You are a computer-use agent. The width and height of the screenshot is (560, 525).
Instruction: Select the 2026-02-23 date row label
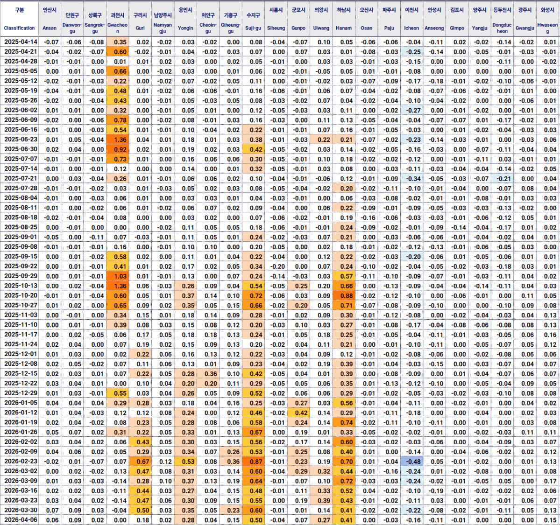pos(21,461)
